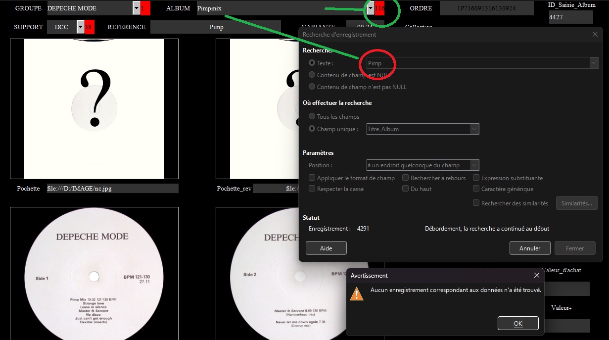
Task: Click the Valeur+ label
Action: 562,308
